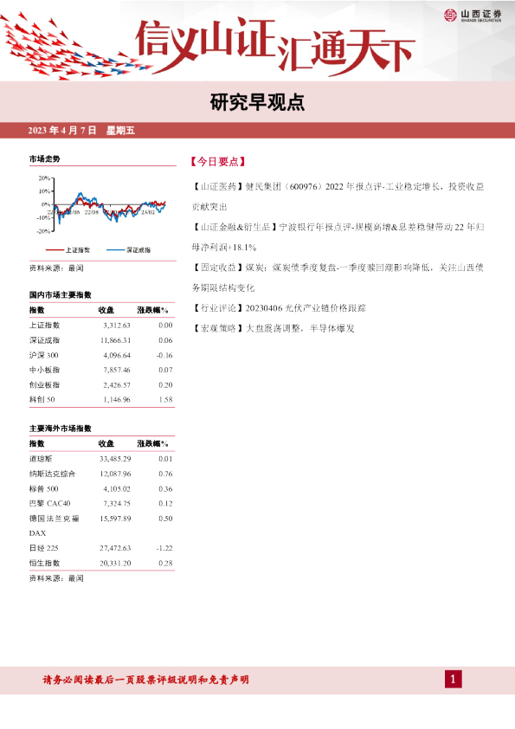The height and width of the screenshot is (729, 515).
Task: Click the date 2023年4月7日 星期五
Action: (81, 130)
